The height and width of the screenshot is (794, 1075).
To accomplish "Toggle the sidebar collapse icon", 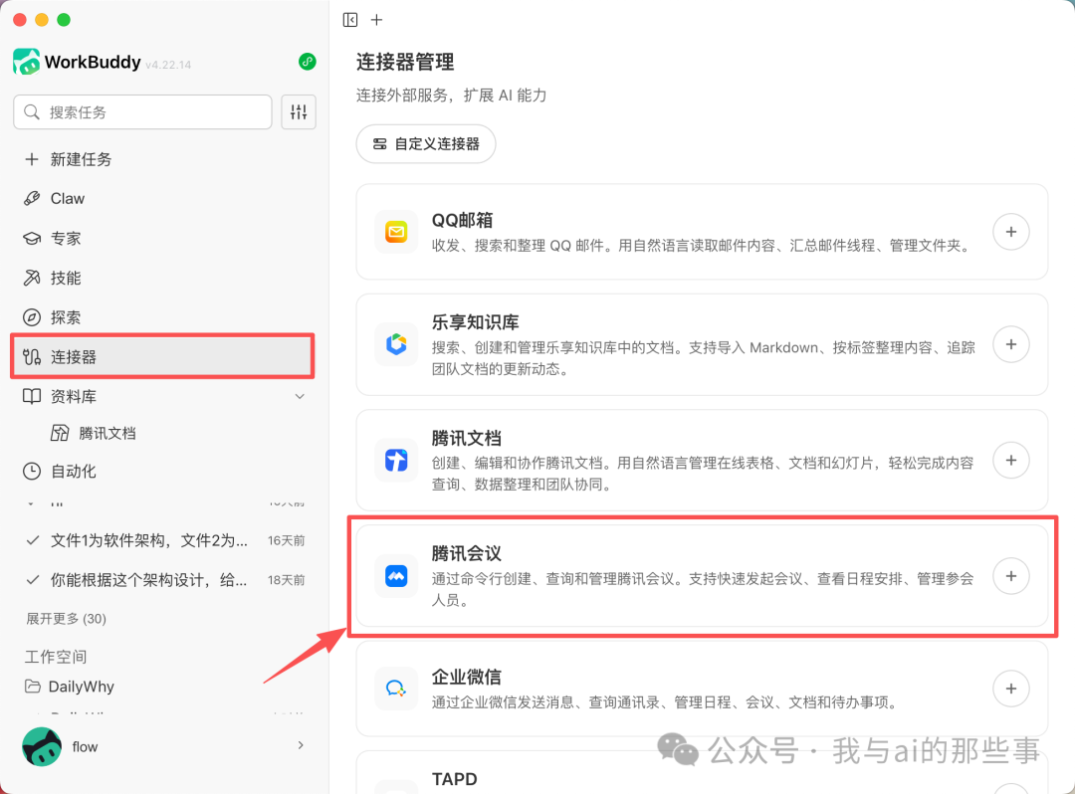I will click(349, 20).
